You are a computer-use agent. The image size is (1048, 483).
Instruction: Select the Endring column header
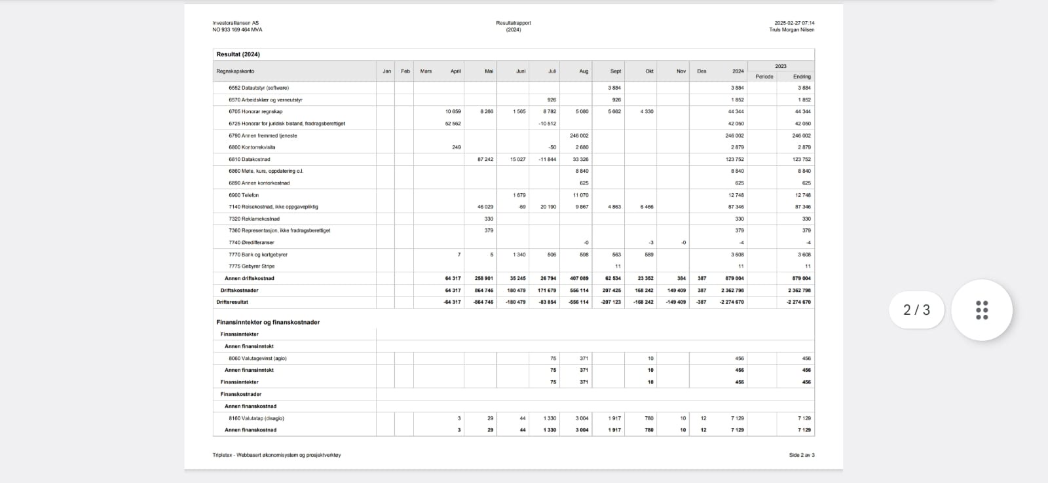click(x=802, y=77)
